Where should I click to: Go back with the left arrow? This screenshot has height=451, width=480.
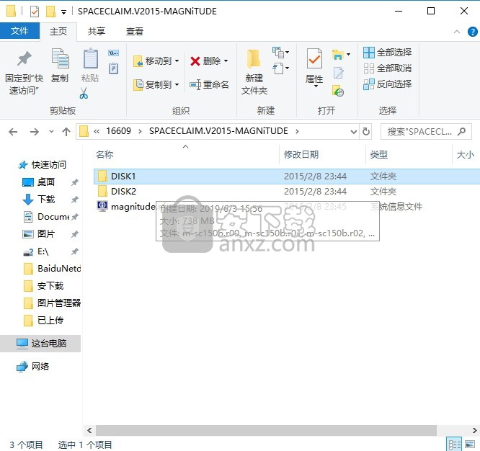pyautogui.click(x=13, y=132)
